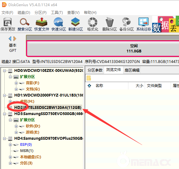Click the up-folder arrow beside 名称
Image resolution: width=179 pixels, height=169 pixels.
pos(89,86)
